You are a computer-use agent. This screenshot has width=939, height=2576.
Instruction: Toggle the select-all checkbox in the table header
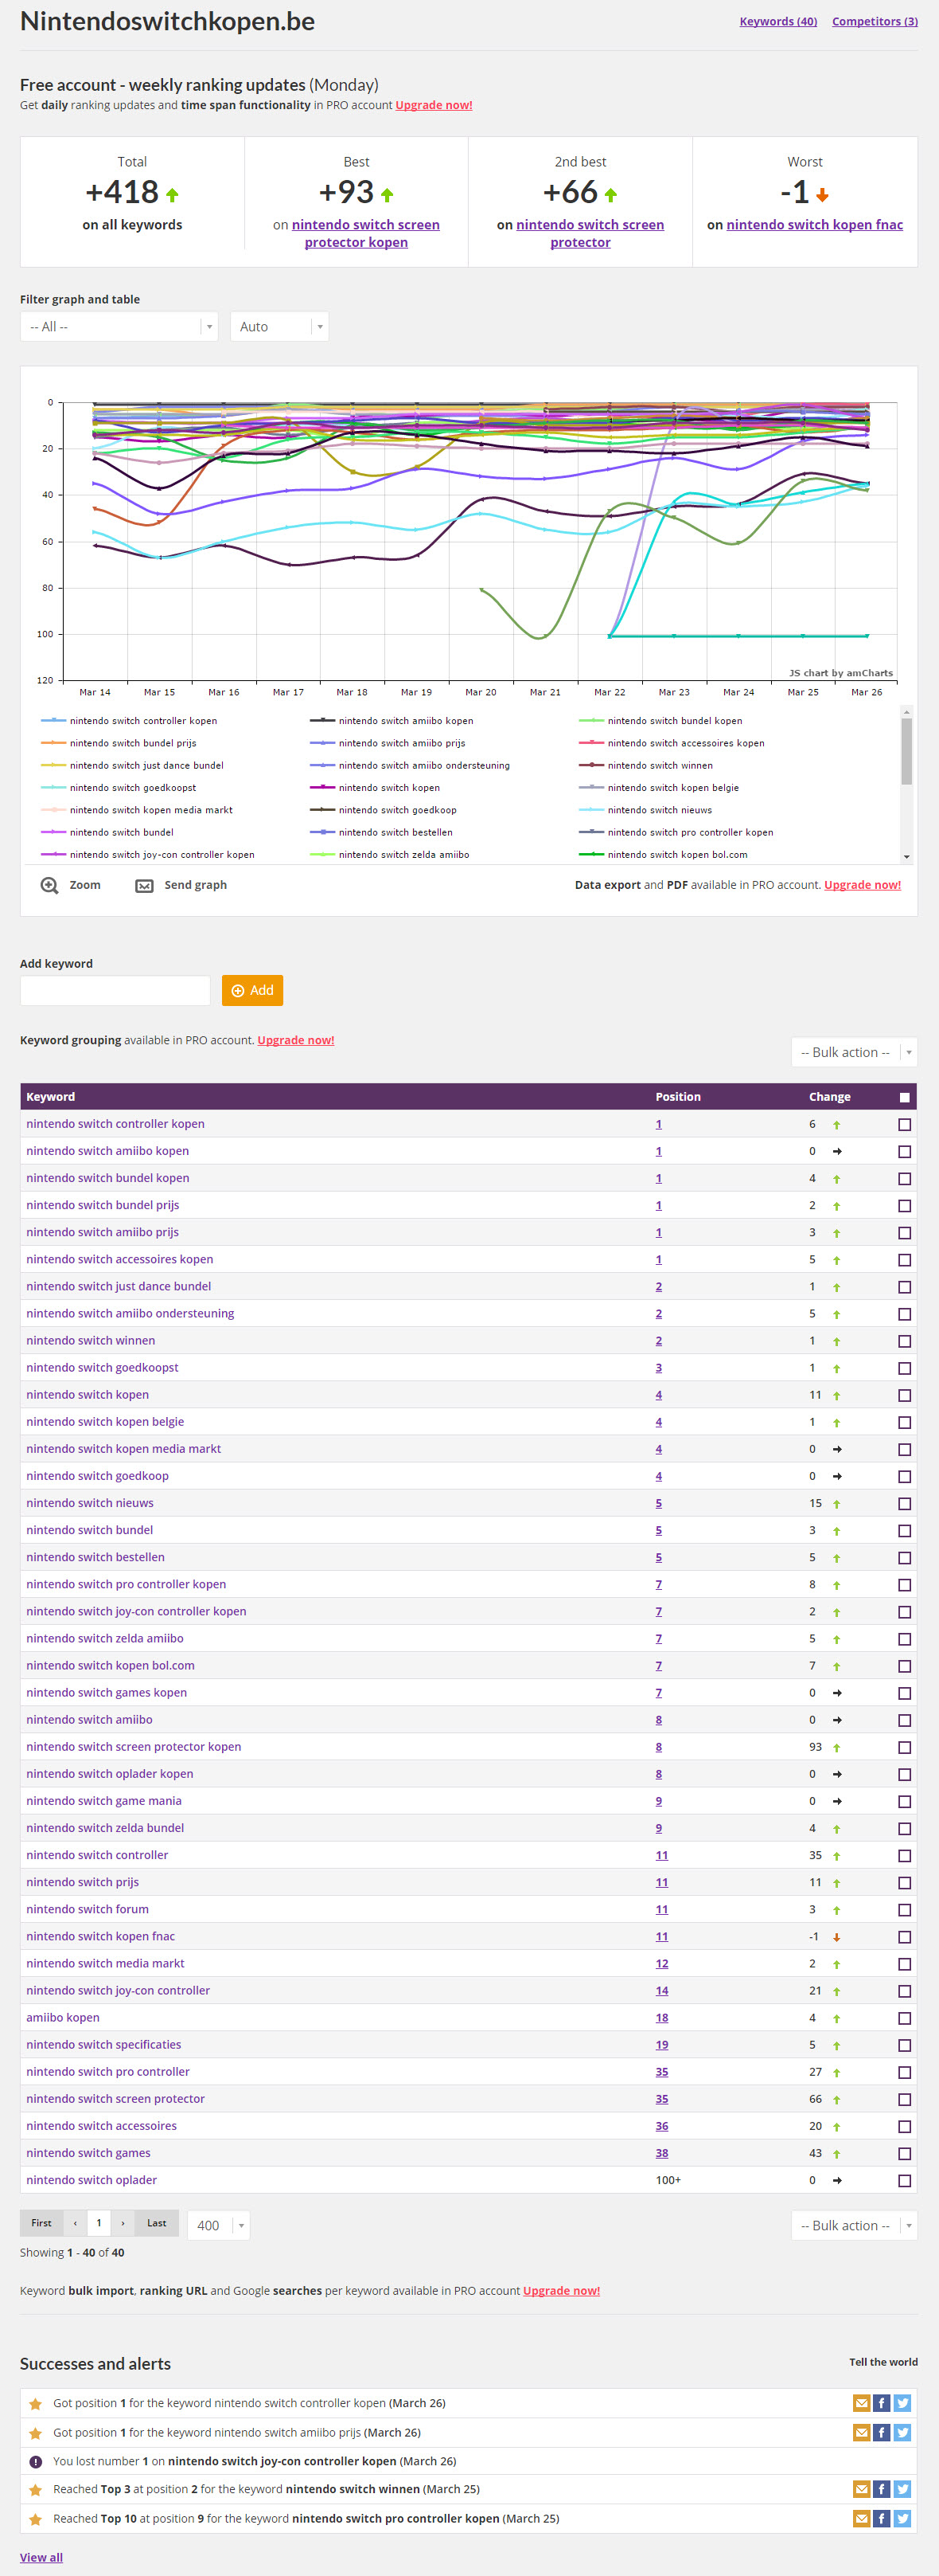click(x=905, y=1097)
